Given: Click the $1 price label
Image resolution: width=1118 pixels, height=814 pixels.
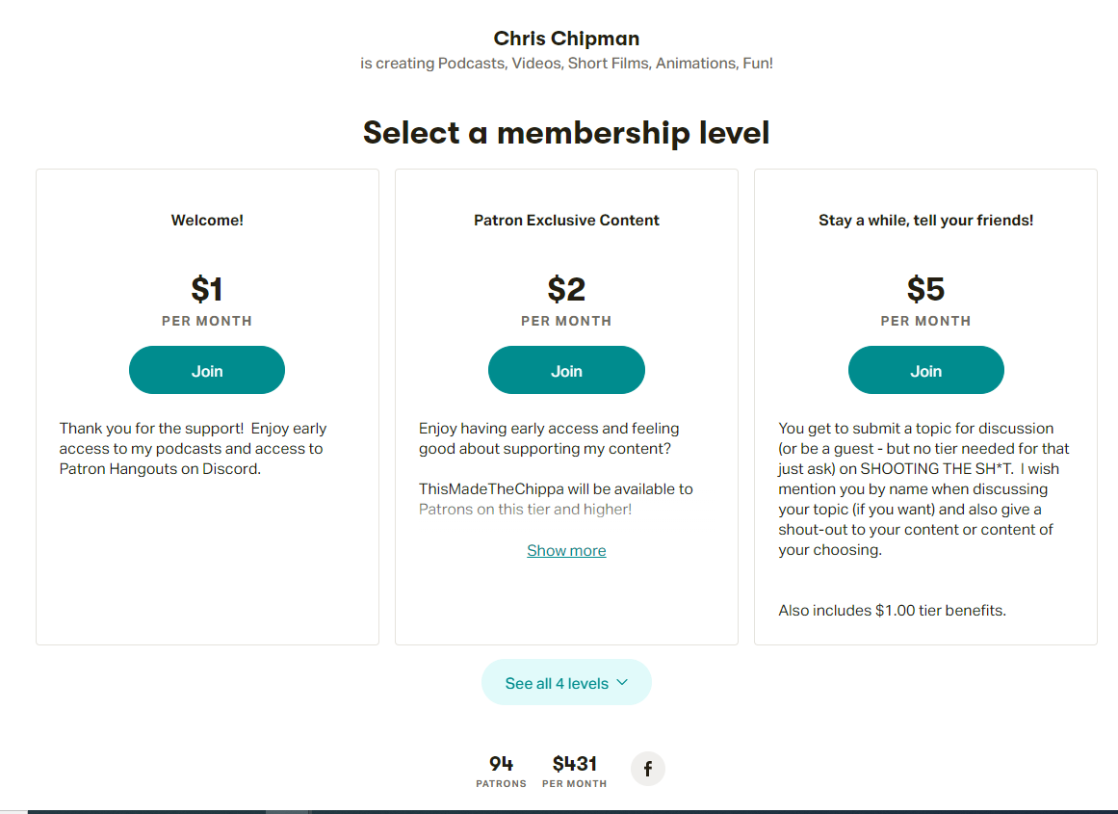Looking at the screenshot, I should (x=207, y=289).
